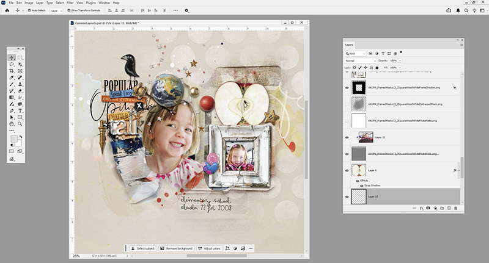Switch to the Layers panel tab
The height and width of the screenshot is (263, 489).
(x=349, y=45)
